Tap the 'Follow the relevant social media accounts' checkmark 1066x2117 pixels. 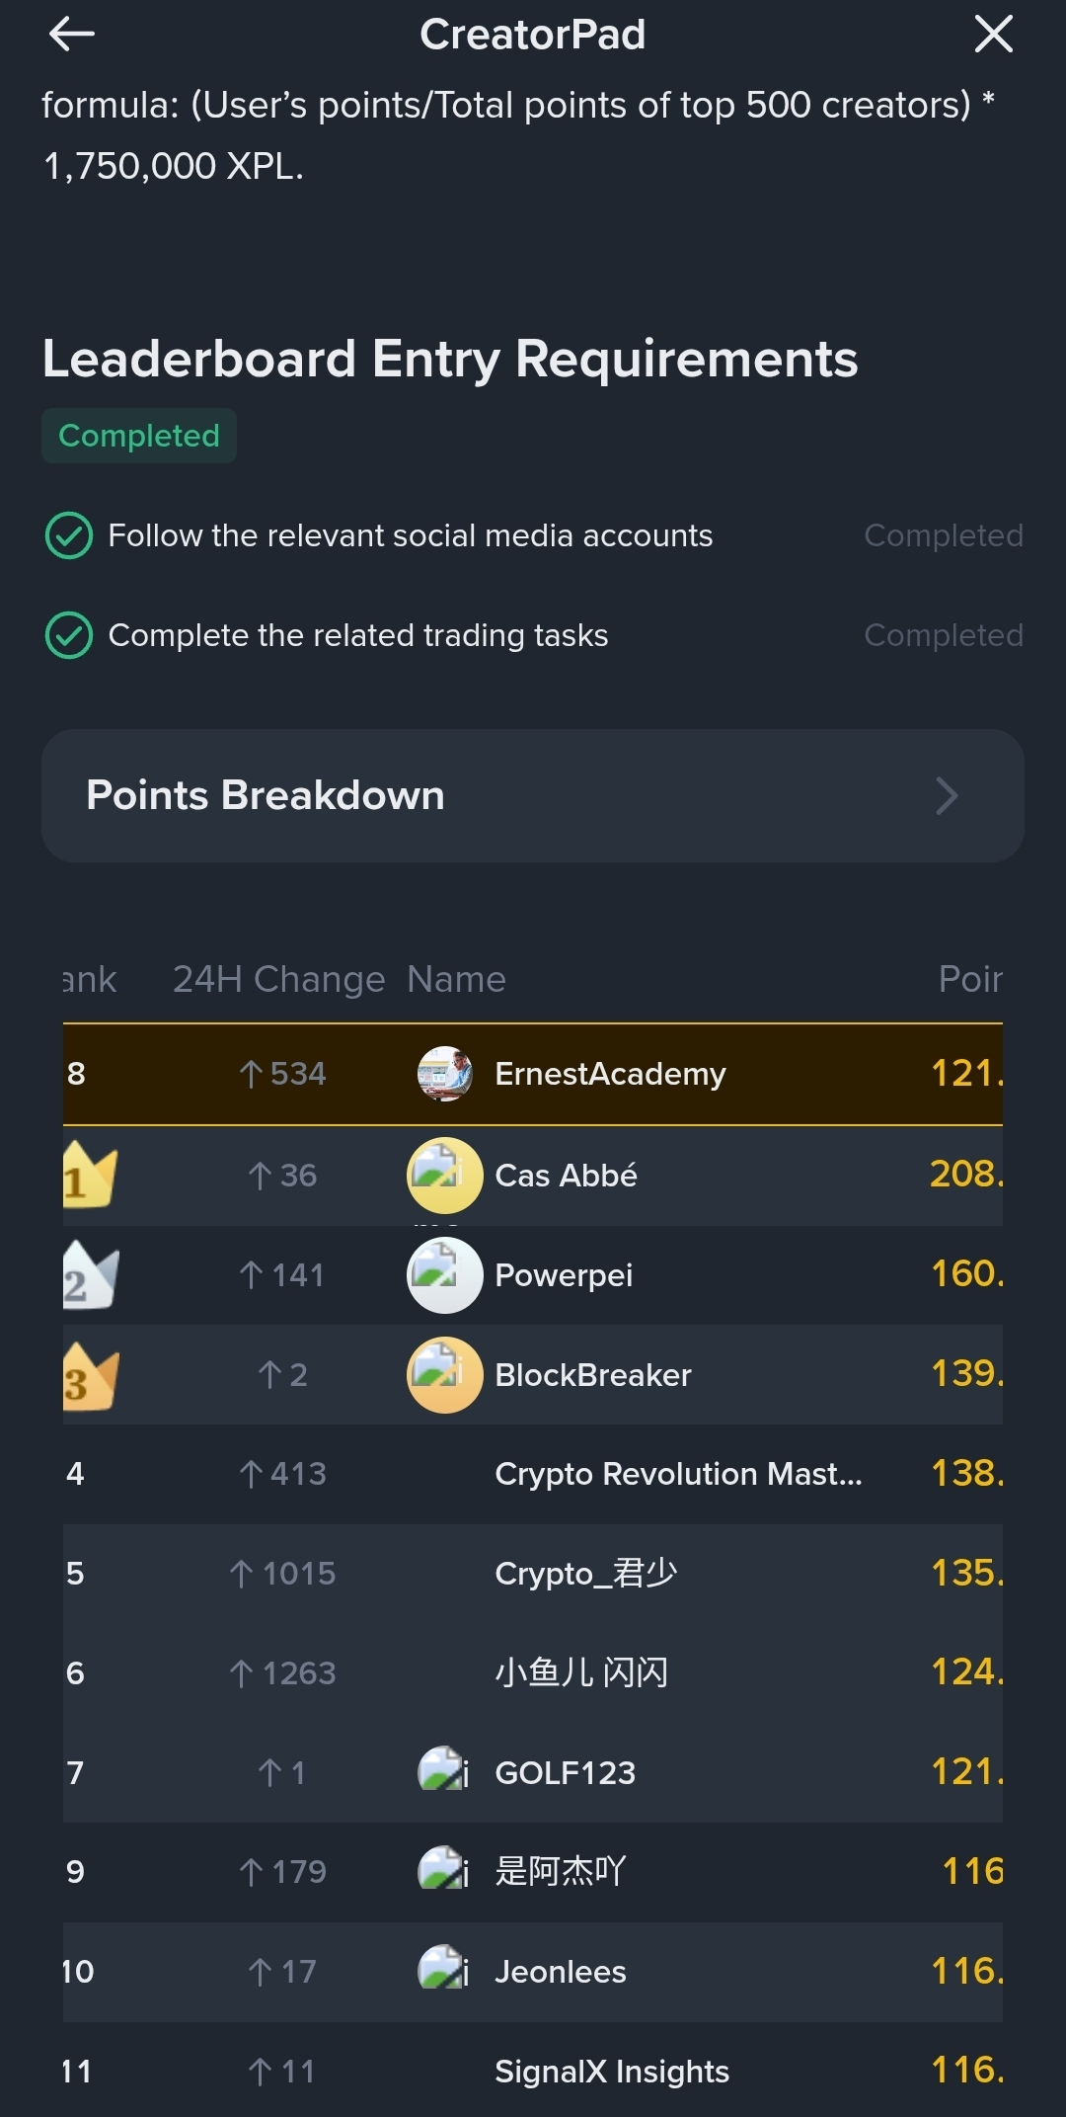pyautogui.click(x=69, y=535)
